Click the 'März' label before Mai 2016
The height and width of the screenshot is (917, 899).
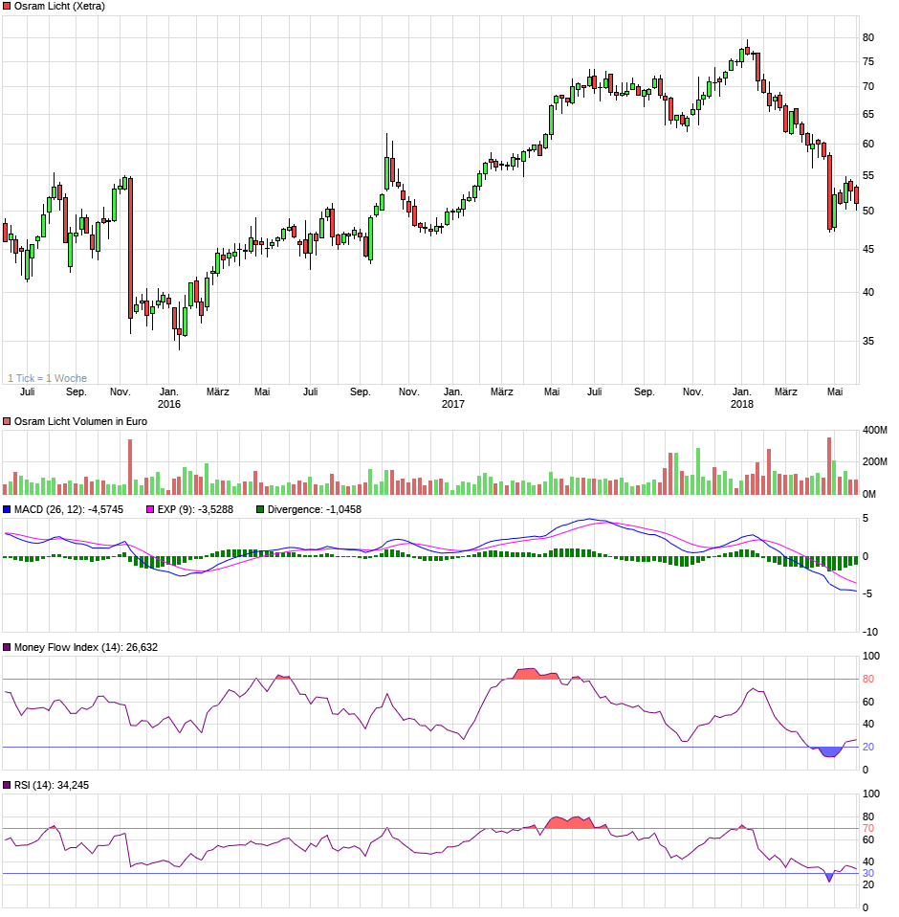(217, 391)
